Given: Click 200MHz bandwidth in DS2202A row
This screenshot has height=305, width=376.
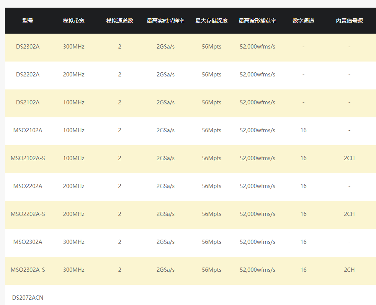Looking at the screenshot, I should [74, 75].
